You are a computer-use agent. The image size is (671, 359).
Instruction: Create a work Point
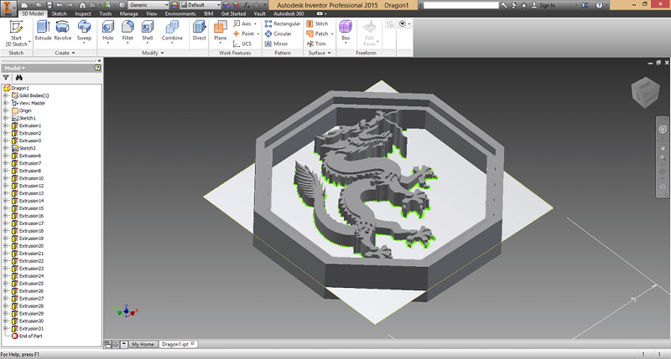pyautogui.click(x=246, y=33)
